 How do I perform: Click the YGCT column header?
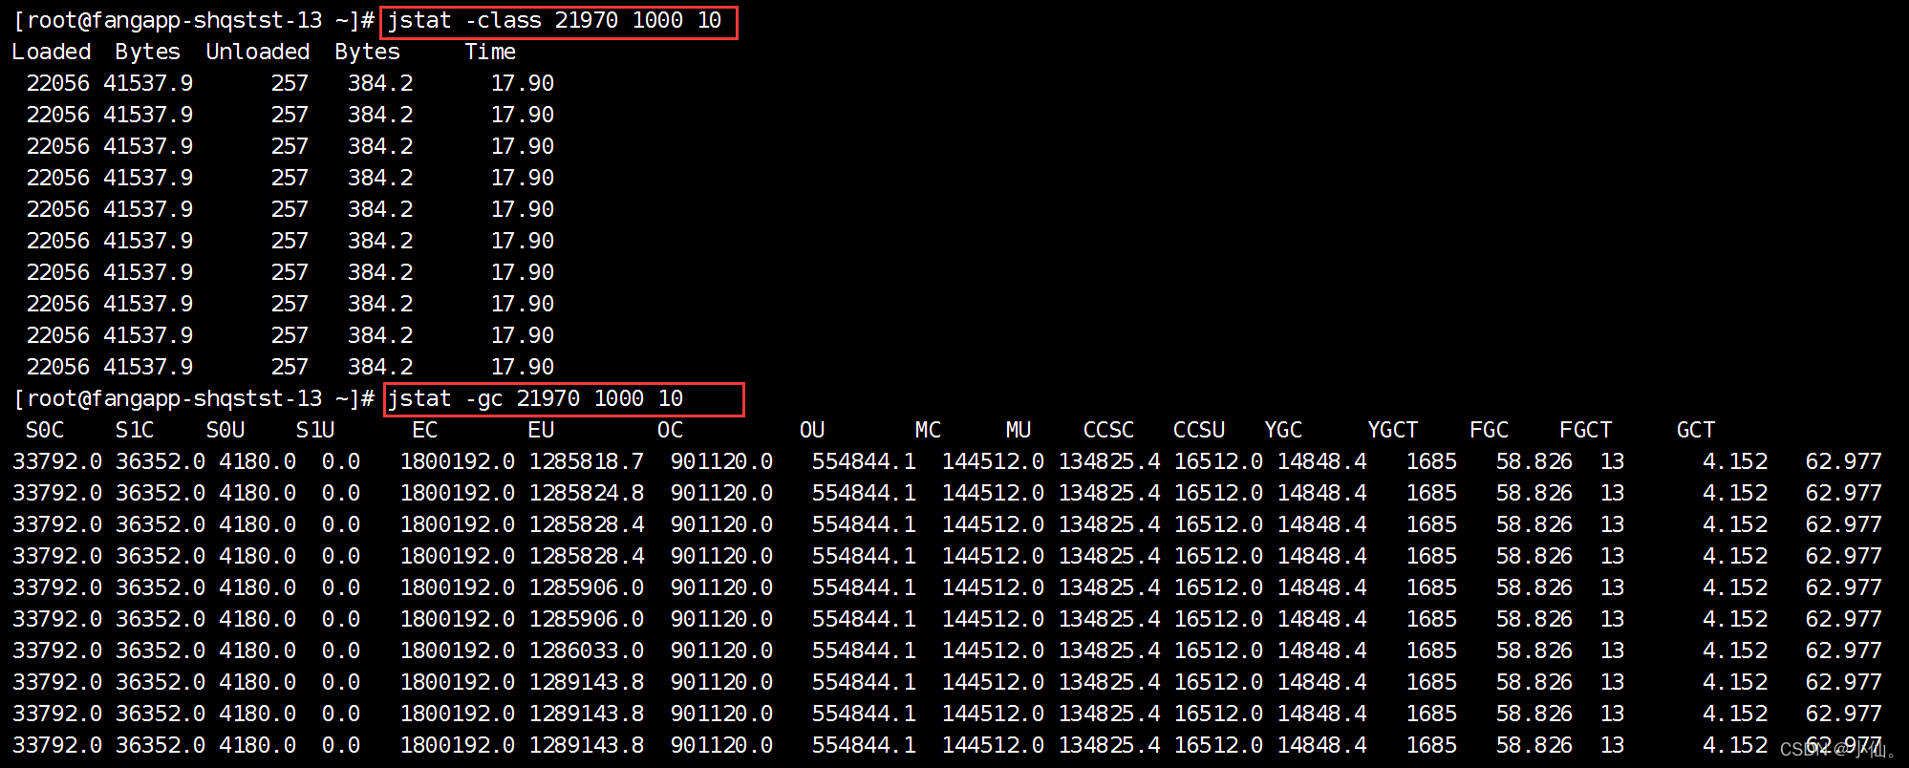pyautogui.click(x=1392, y=431)
